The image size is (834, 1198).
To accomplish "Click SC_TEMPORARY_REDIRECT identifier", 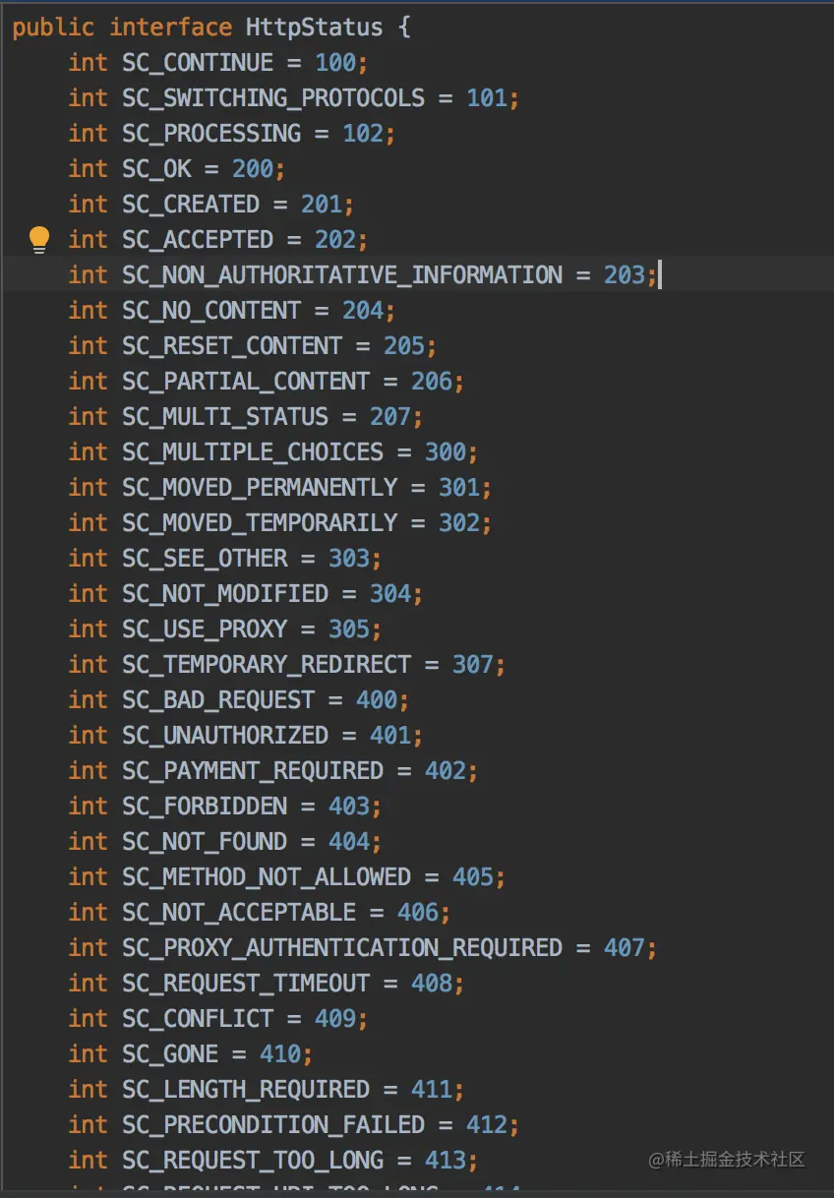I will pyautogui.click(x=267, y=665).
